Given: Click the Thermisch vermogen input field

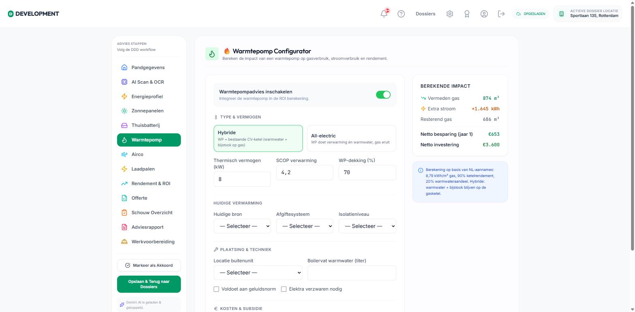Looking at the screenshot, I should click(242, 179).
